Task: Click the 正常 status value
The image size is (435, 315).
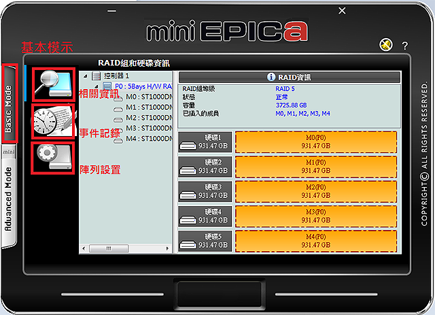Action: pos(281,97)
